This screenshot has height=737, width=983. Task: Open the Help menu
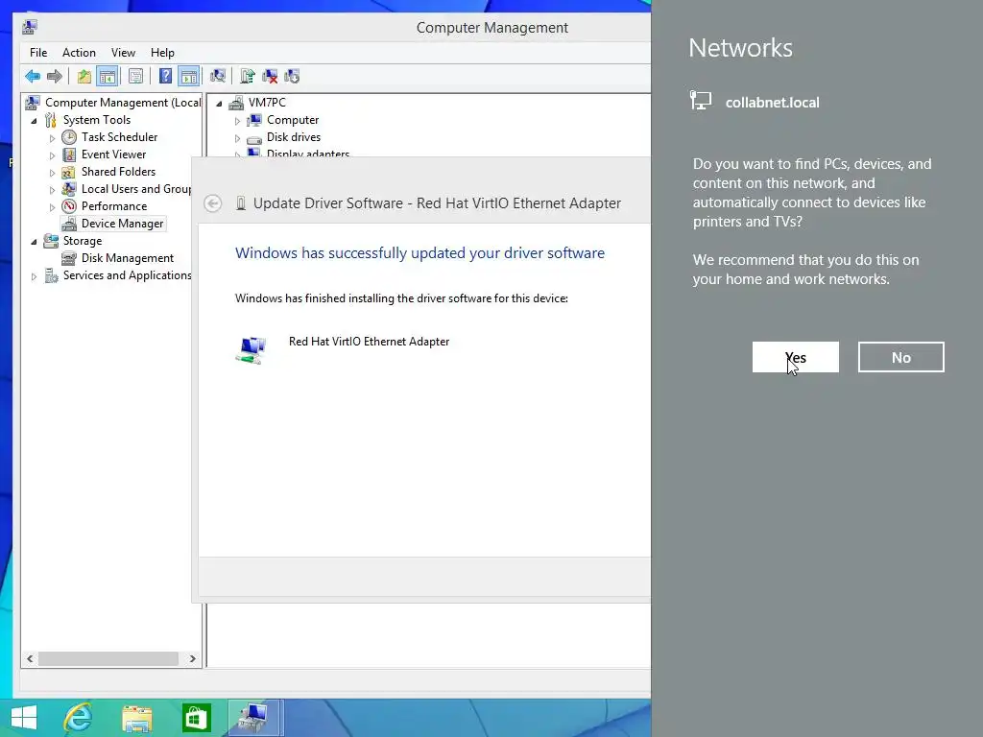(x=162, y=53)
